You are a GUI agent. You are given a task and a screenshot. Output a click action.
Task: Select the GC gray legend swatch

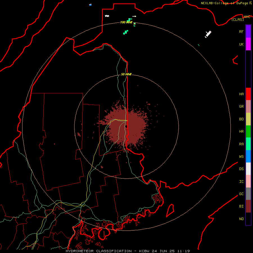point(248,194)
